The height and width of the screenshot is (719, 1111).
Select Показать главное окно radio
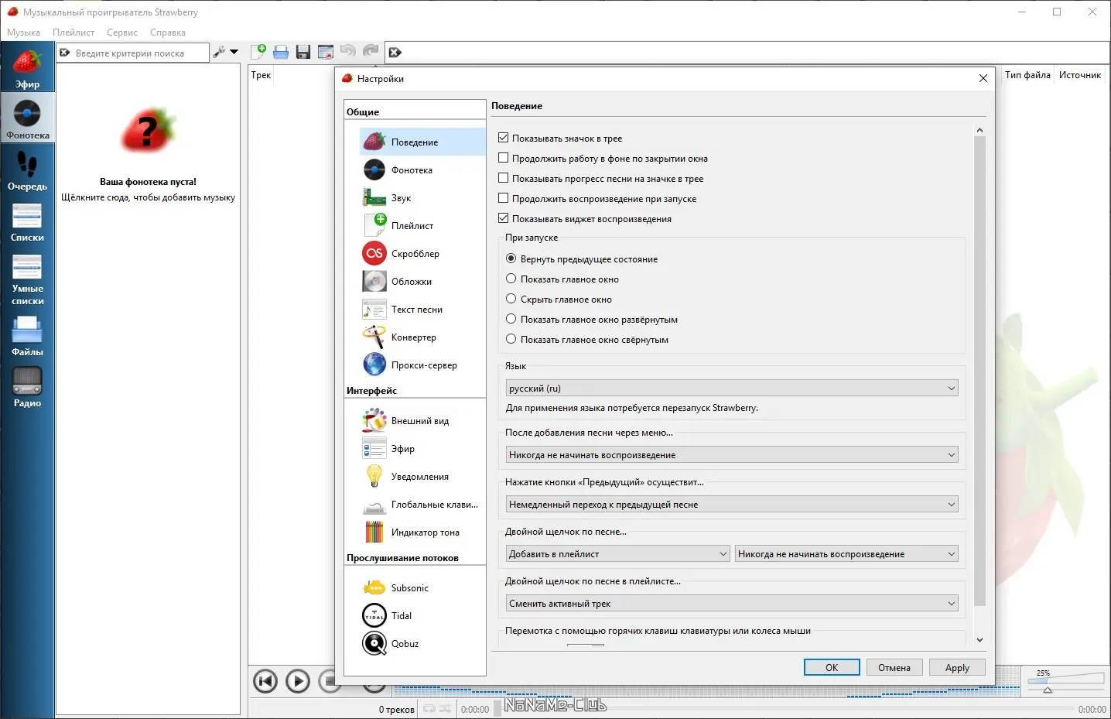[x=511, y=279]
